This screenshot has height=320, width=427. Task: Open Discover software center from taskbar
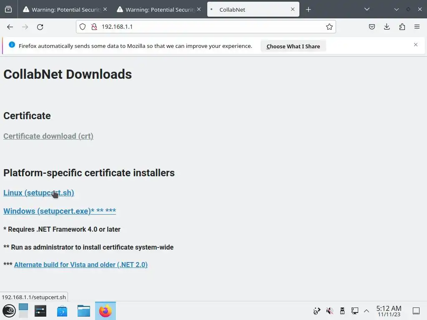pyautogui.click(x=62, y=311)
